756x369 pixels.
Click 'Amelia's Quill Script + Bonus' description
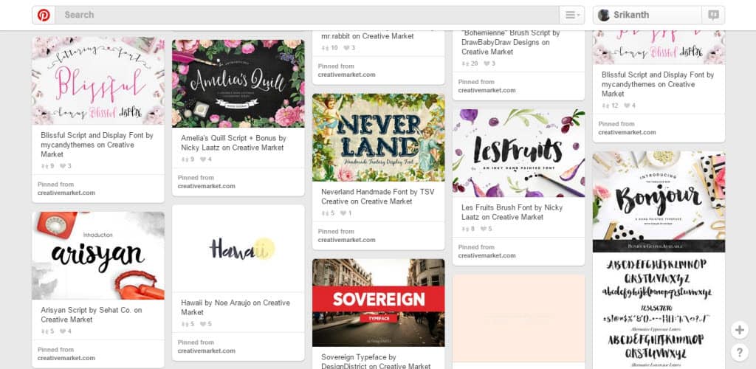tap(234, 143)
